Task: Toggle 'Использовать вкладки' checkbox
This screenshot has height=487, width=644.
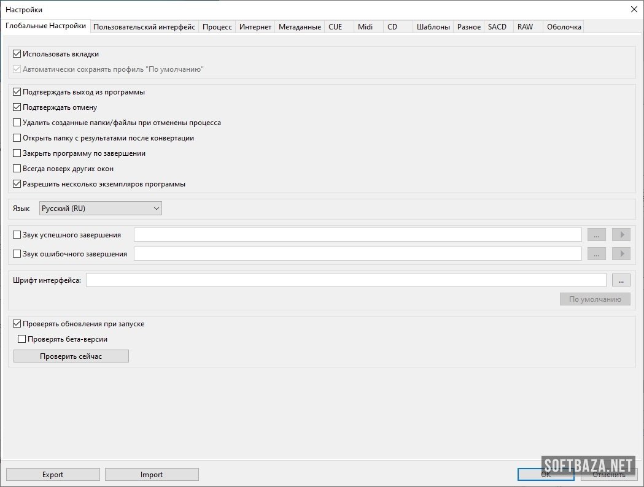Action: (17, 54)
